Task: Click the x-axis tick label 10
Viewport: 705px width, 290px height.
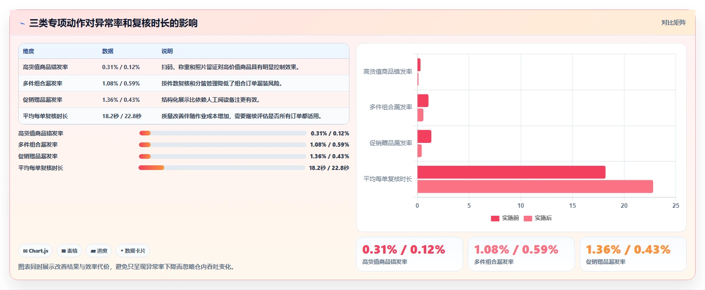Action: [x=521, y=205]
